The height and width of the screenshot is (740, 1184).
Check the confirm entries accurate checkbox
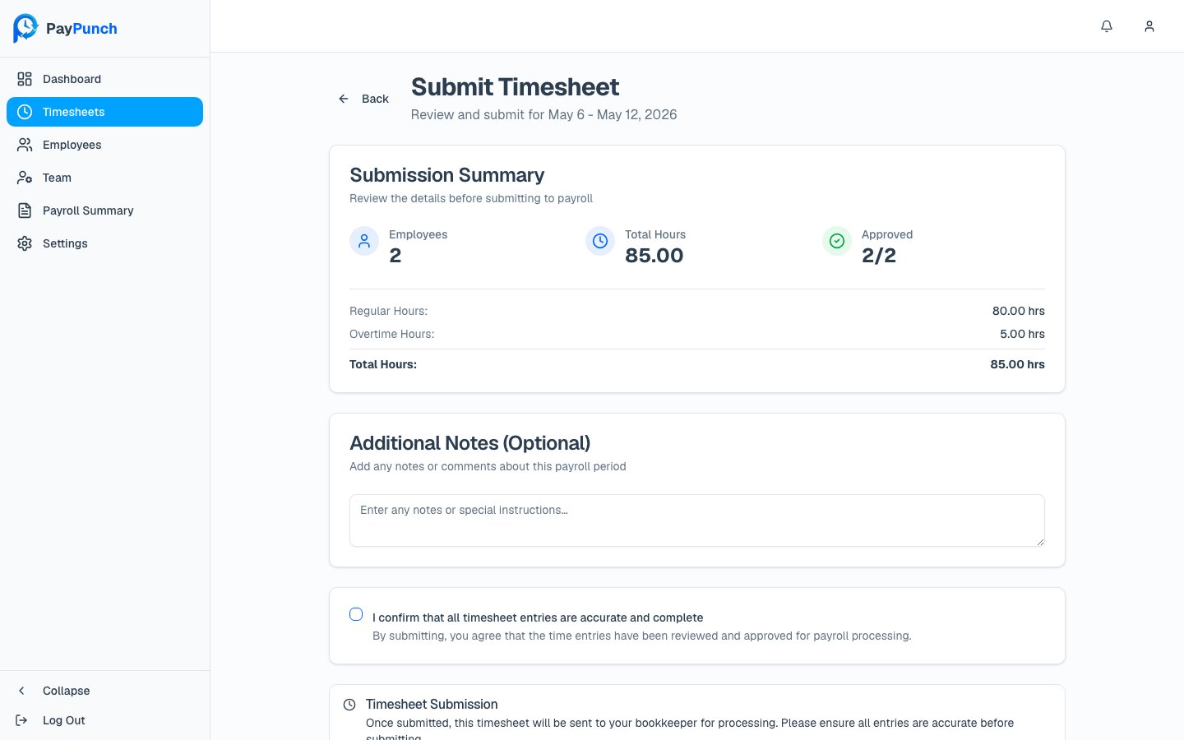pyautogui.click(x=356, y=614)
